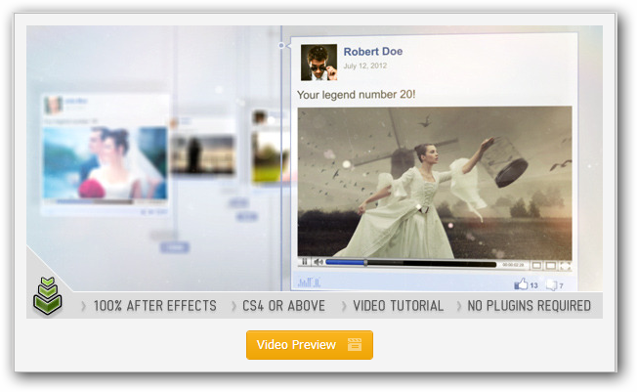
Task: Click the woman in white dress video
Action: (x=435, y=182)
